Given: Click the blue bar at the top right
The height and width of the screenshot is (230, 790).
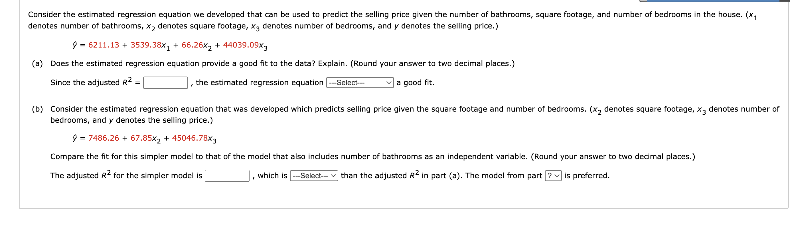Looking at the screenshot, I should coord(713,1).
